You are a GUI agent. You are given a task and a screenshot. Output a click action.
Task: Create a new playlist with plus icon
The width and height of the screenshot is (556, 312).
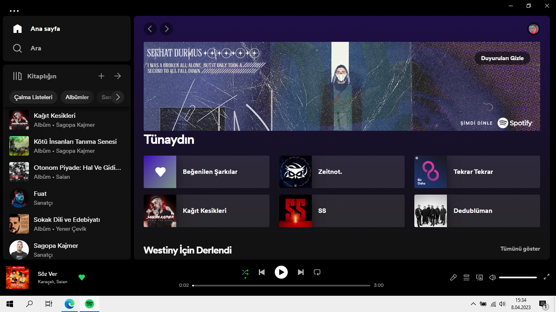[x=101, y=76]
